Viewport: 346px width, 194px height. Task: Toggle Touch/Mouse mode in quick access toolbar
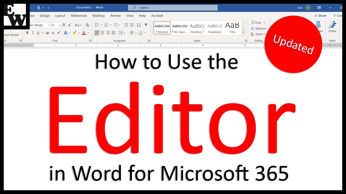pyautogui.click(x=39, y=8)
